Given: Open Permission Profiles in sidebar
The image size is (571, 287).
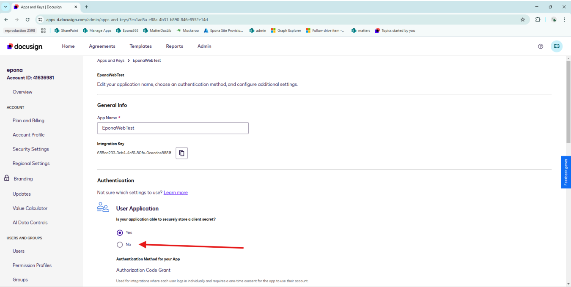Looking at the screenshot, I should coord(32,265).
